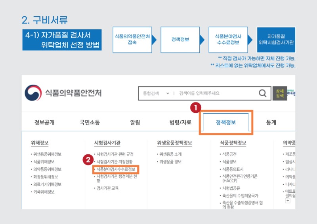Image resolution: width=317 pixels, height=224 pixels.
Task: Open the 통합검색 dropdown
Action: (156, 93)
